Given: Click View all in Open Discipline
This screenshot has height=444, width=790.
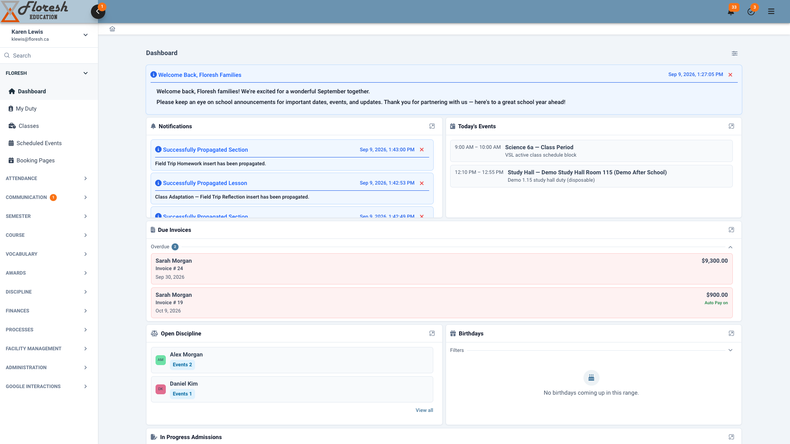Looking at the screenshot, I should [424, 410].
